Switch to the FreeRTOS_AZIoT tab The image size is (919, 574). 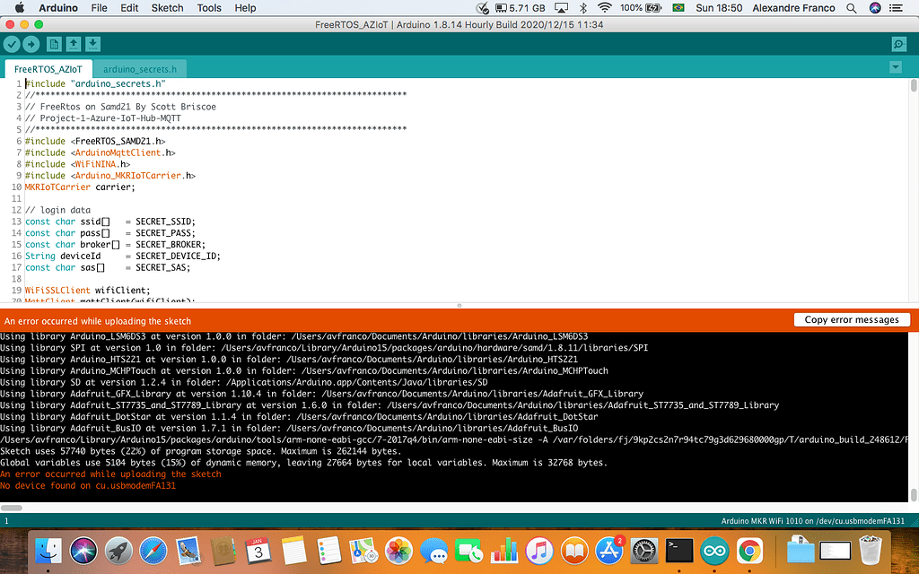[48, 69]
